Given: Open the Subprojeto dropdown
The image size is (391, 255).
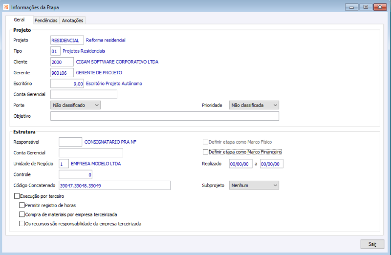Looking at the screenshot, I should pyautogui.click(x=254, y=185).
